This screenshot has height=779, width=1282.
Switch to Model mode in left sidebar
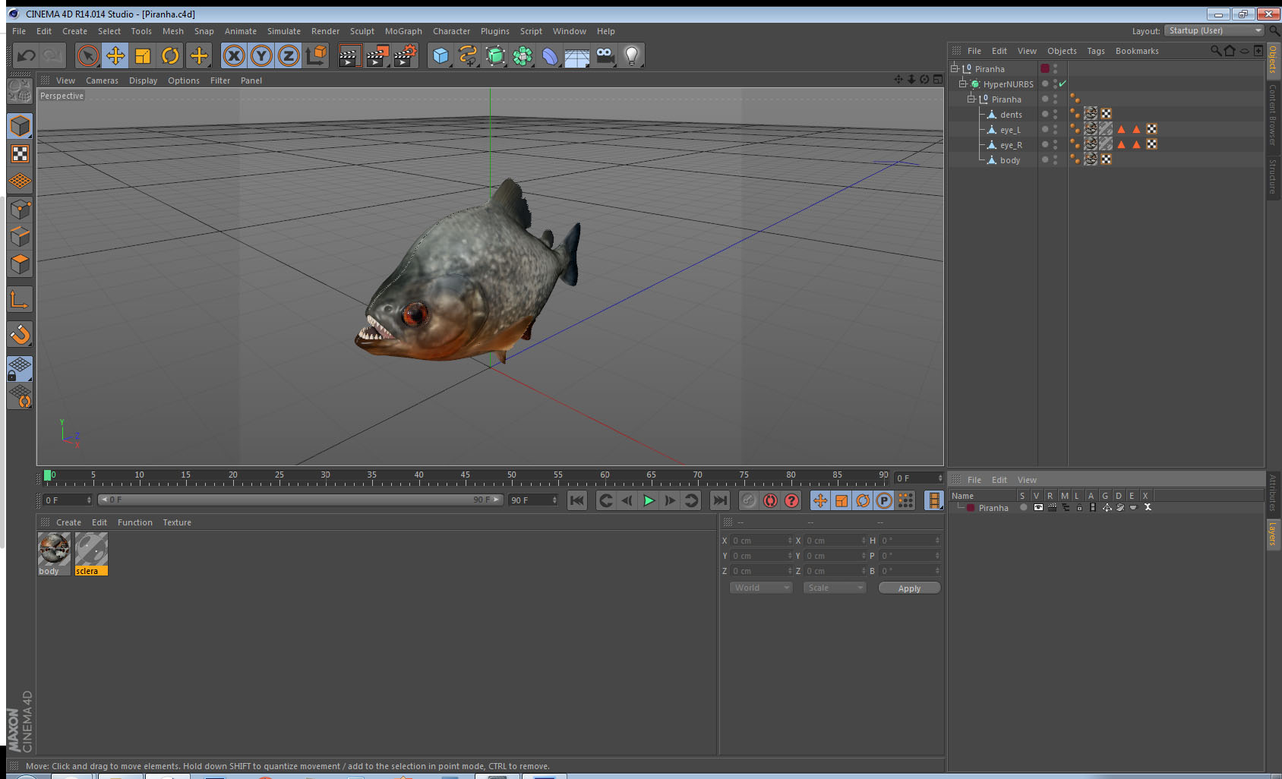click(x=20, y=126)
